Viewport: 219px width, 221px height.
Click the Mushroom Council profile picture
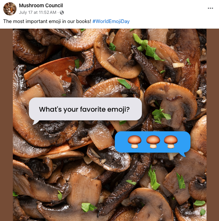point(10,9)
